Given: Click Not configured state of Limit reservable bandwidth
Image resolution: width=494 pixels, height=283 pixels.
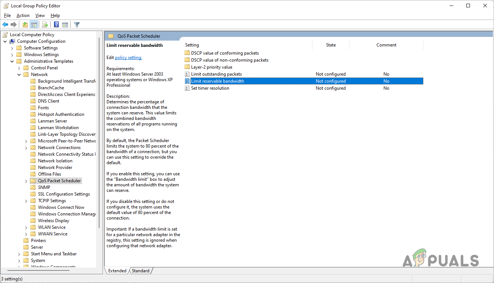Looking at the screenshot, I should (331, 81).
